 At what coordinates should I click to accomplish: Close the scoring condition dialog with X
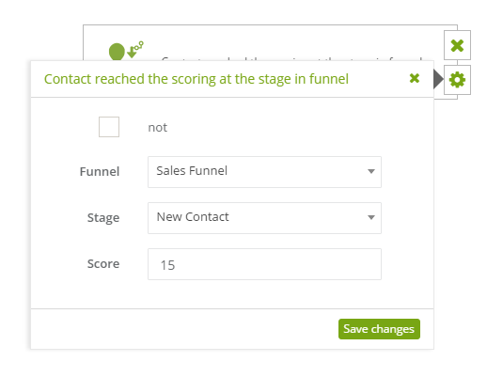[415, 78]
